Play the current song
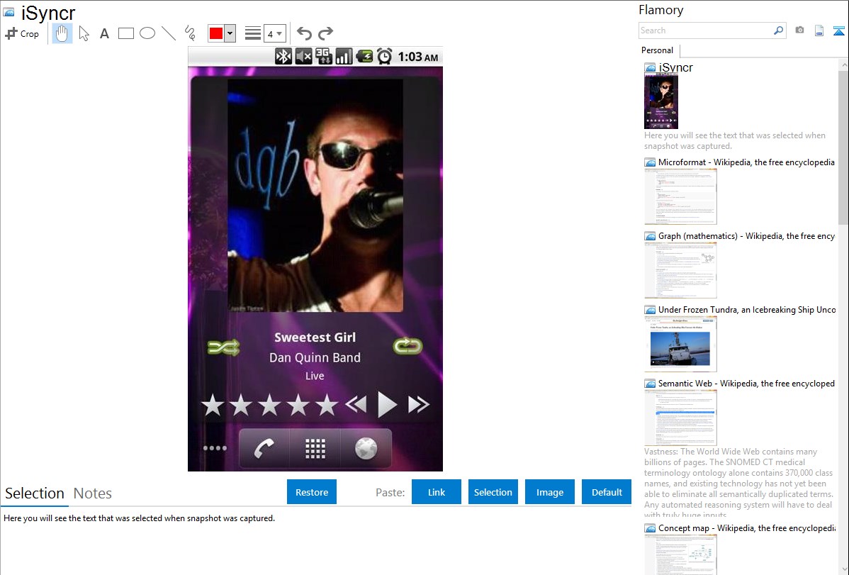The height and width of the screenshot is (575, 849). tap(387, 404)
